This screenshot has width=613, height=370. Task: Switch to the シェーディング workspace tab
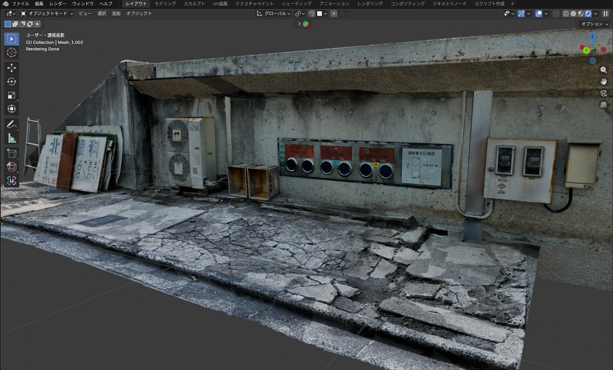point(296,4)
